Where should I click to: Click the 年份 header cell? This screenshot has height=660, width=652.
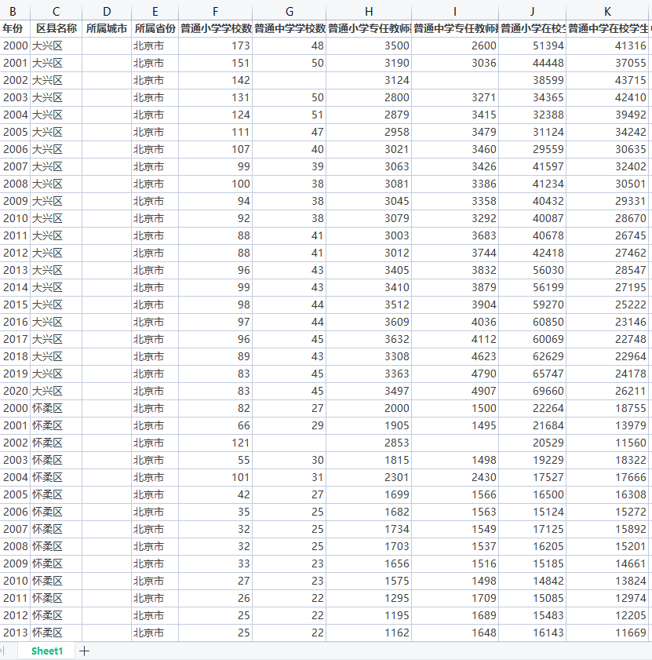click(x=13, y=28)
